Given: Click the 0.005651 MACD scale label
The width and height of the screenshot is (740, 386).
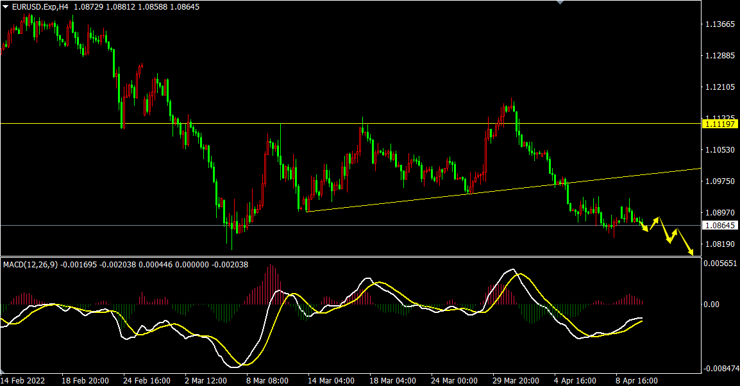Looking at the screenshot, I should pos(721,263).
